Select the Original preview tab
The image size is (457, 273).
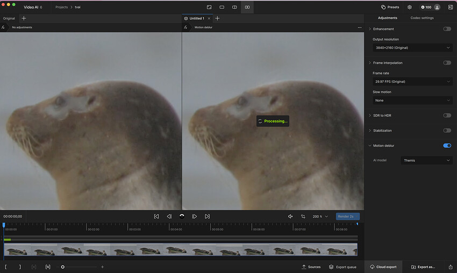pos(9,18)
